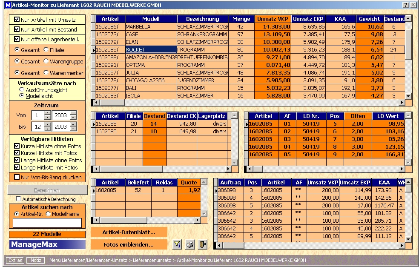Uncheck Nur Artikel mit Umsatz
This screenshot has height=267, width=419.
(17, 20)
